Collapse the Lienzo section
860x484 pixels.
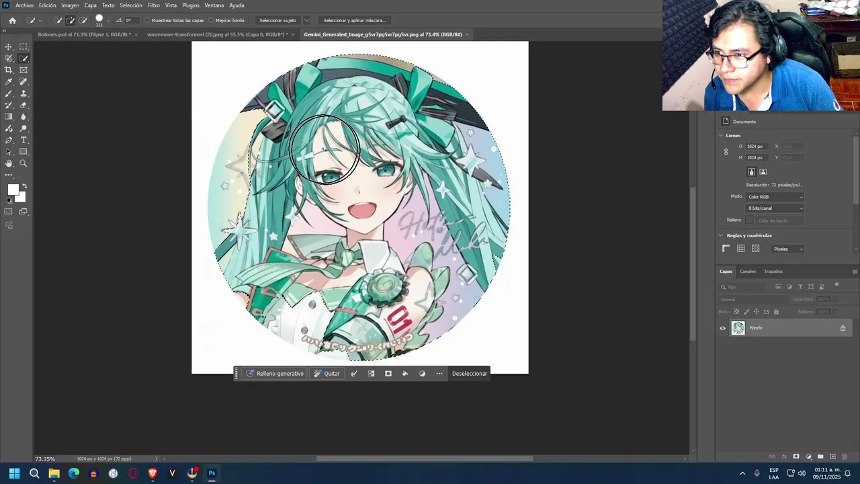[721, 135]
